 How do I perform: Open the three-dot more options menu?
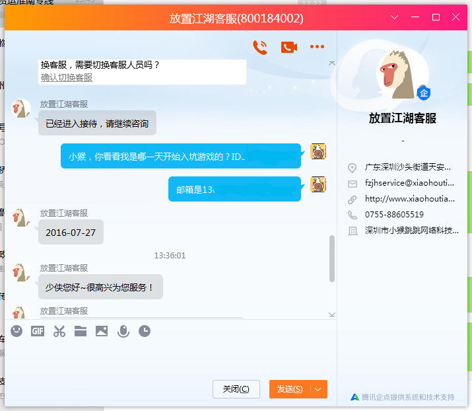(317, 47)
